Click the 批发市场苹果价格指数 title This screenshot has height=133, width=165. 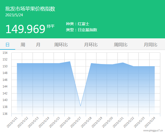[x=30, y=9]
